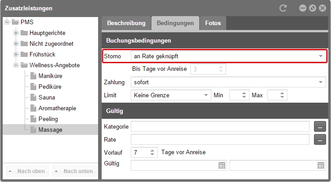Viewport: 331px width, 182px height.
Task: Collapse the Wellness-Angebote folder
Action: pyautogui.click(x=16, y=65)
